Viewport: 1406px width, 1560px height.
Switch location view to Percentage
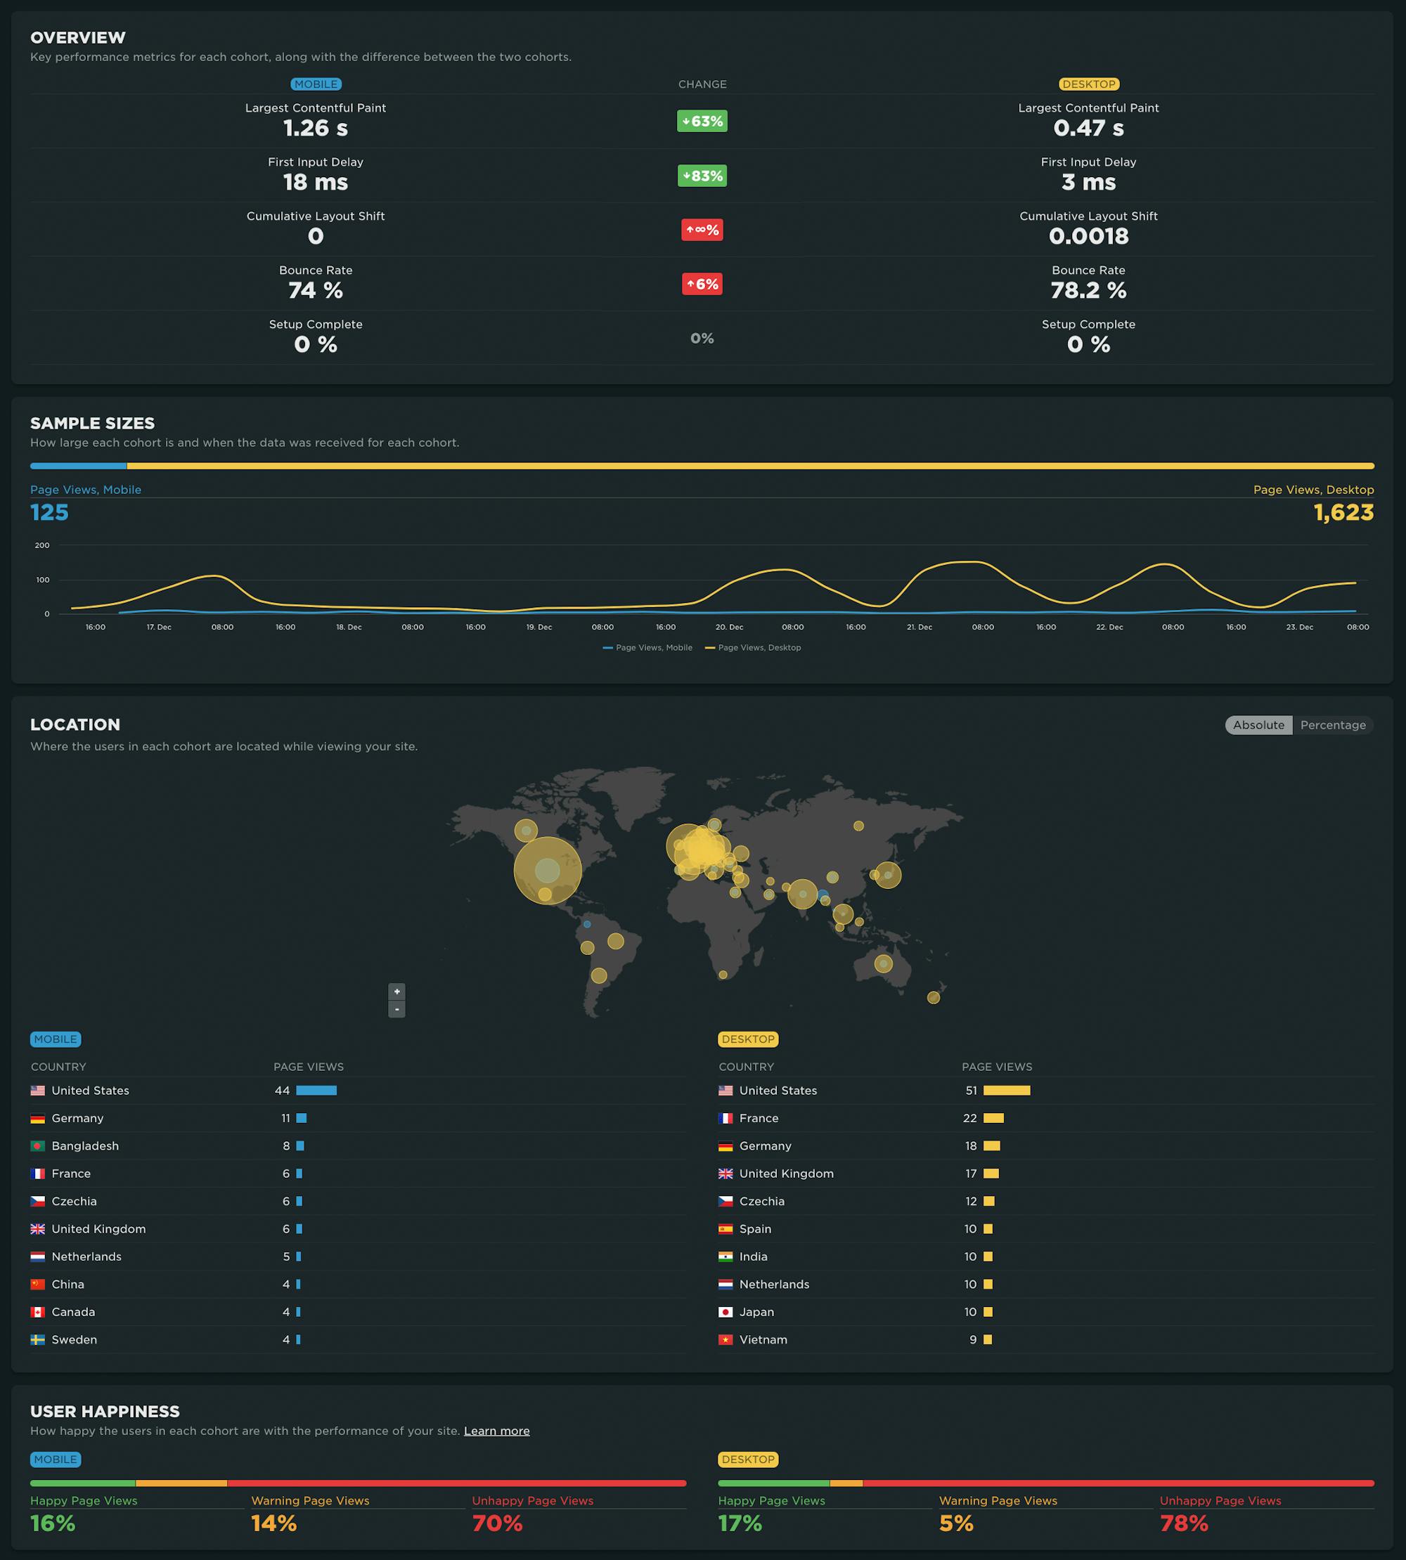(1333, 725)
